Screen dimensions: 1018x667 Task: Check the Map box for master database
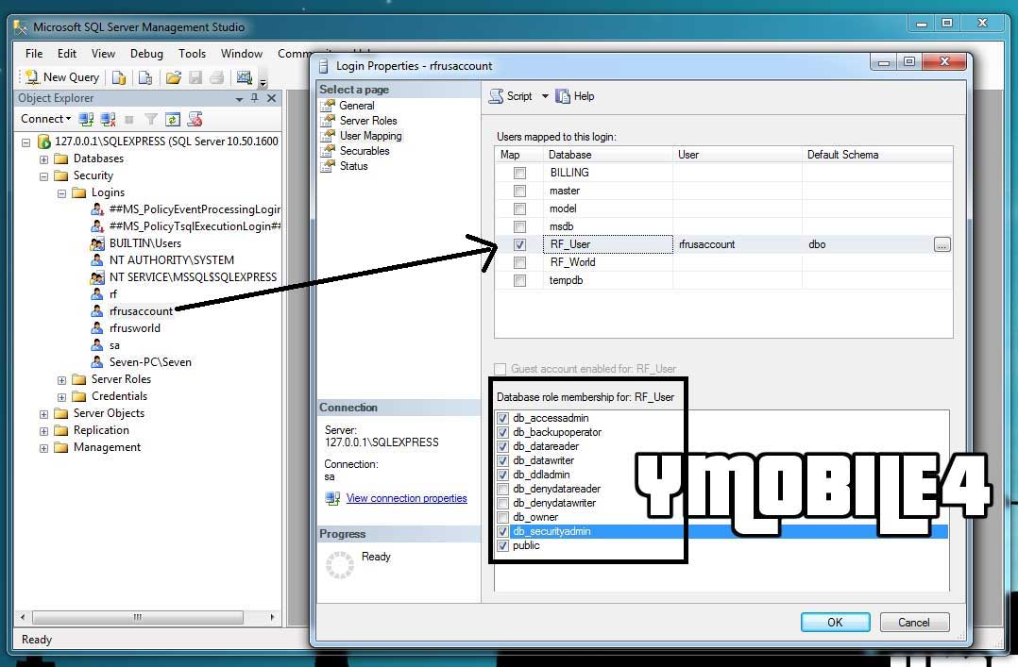(519, 191)
